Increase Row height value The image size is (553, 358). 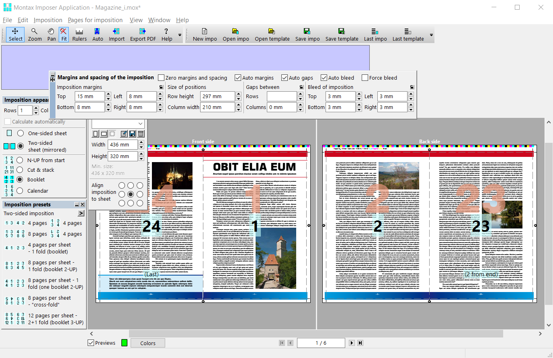[x=238, y=94]
